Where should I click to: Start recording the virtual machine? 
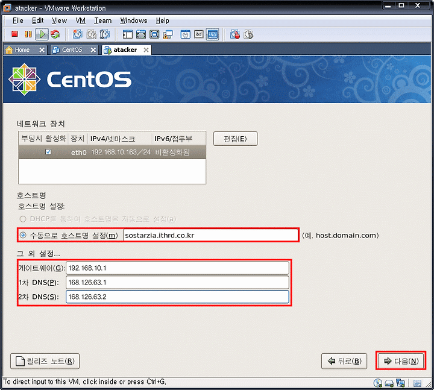(234, 34)
